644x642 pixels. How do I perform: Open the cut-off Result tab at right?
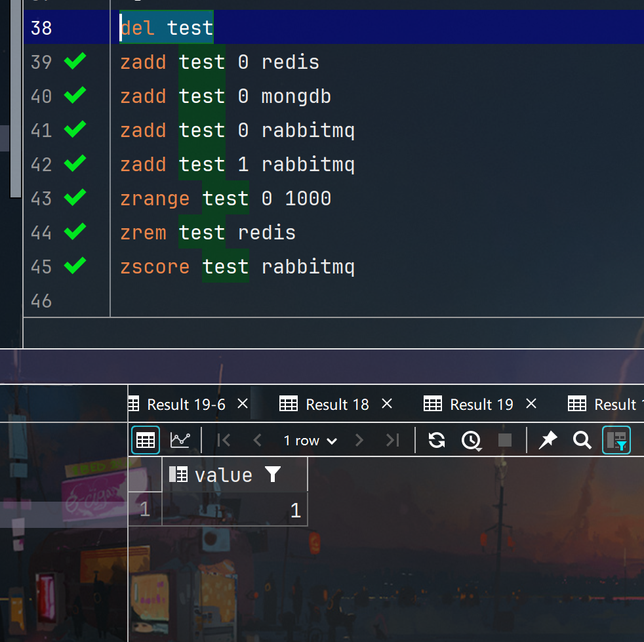606,405
